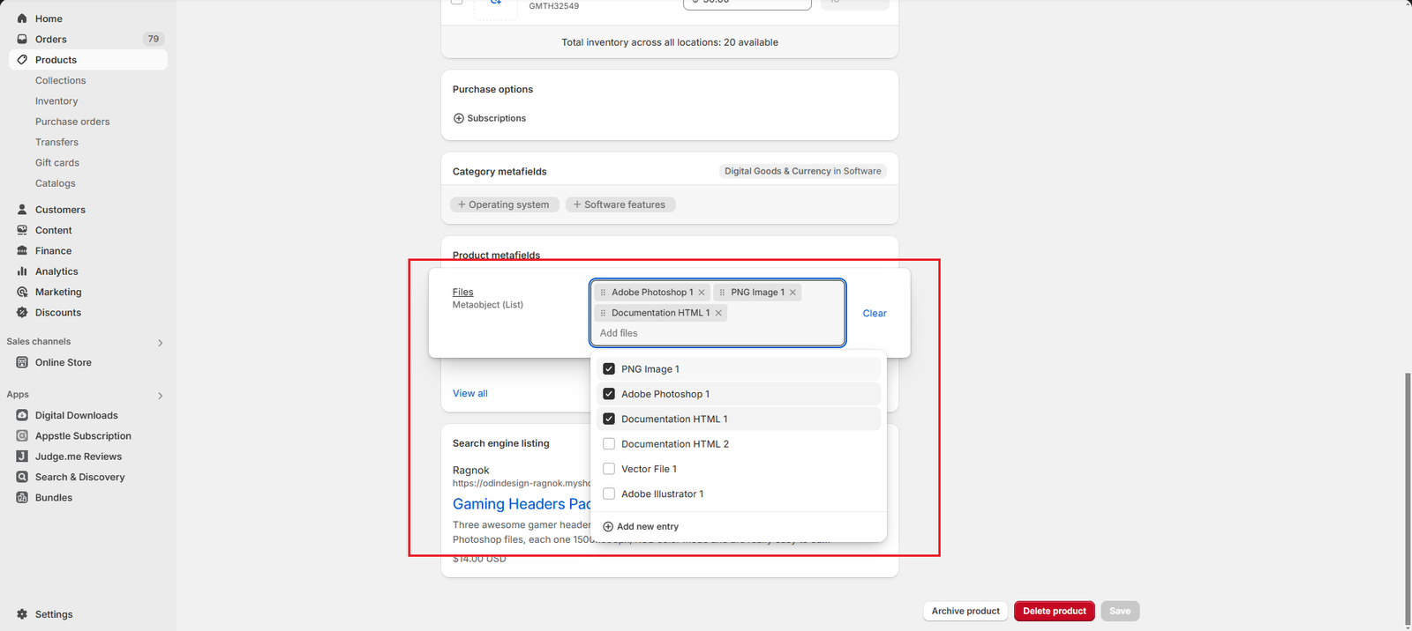This screenshot has height=631, width=1412.
Task: Click the plus icon beside Subscriptions
Action: [x=458, y=118]
